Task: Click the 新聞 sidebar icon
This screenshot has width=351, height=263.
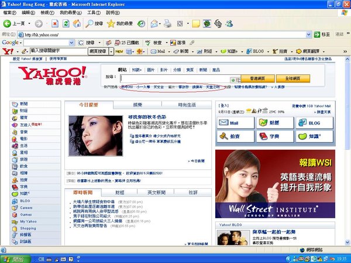Action: [15, 104]
